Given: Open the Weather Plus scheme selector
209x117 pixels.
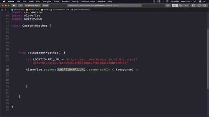Looking at the screenshot, I should coord(32,6).
